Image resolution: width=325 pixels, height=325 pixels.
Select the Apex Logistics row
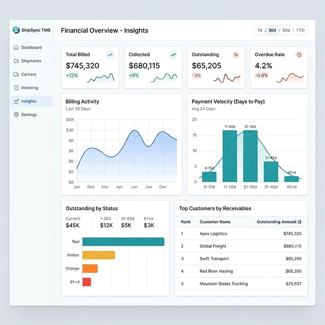241,233
